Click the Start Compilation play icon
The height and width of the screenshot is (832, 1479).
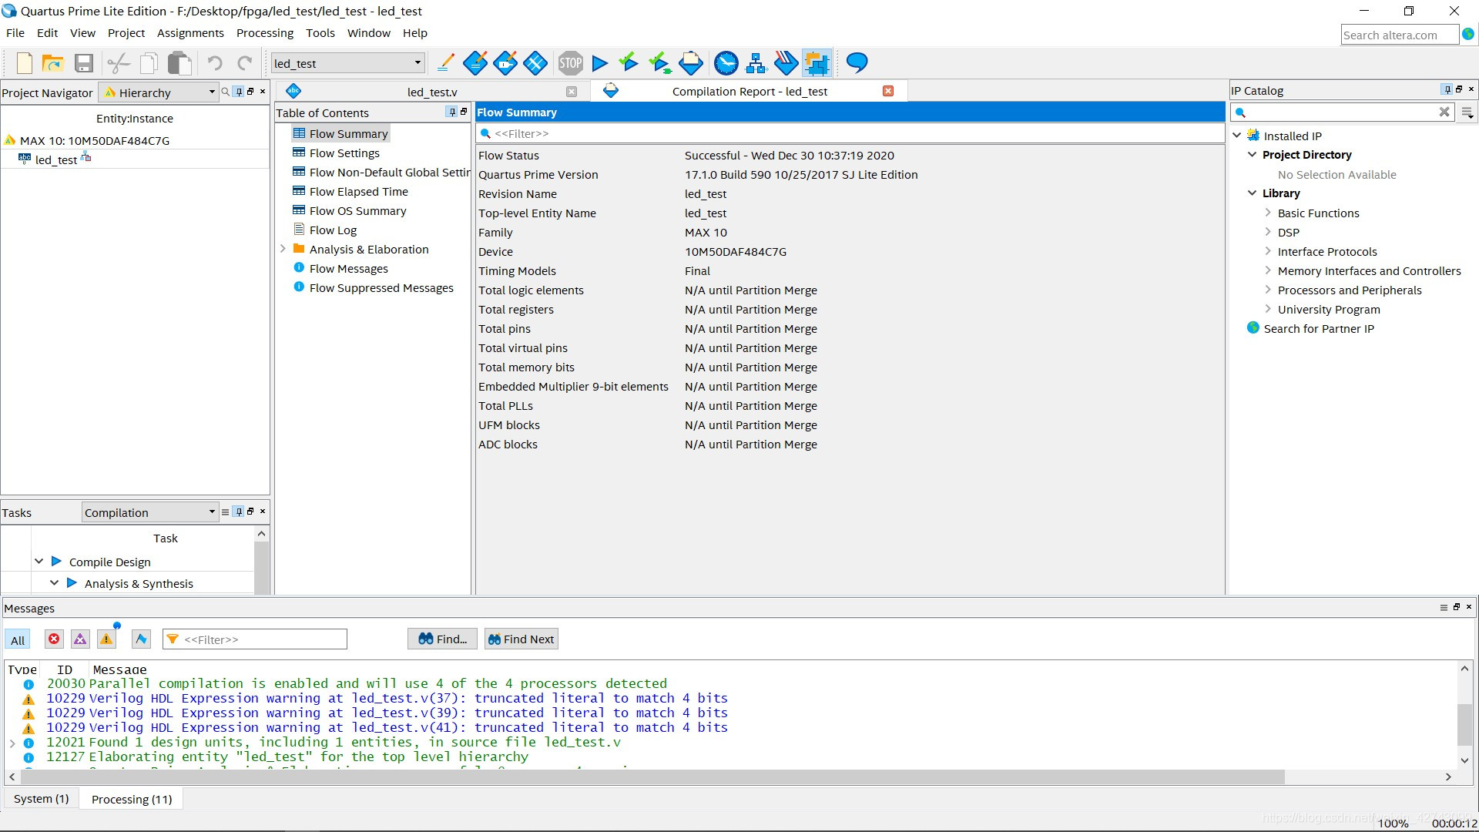click(600, 63)
